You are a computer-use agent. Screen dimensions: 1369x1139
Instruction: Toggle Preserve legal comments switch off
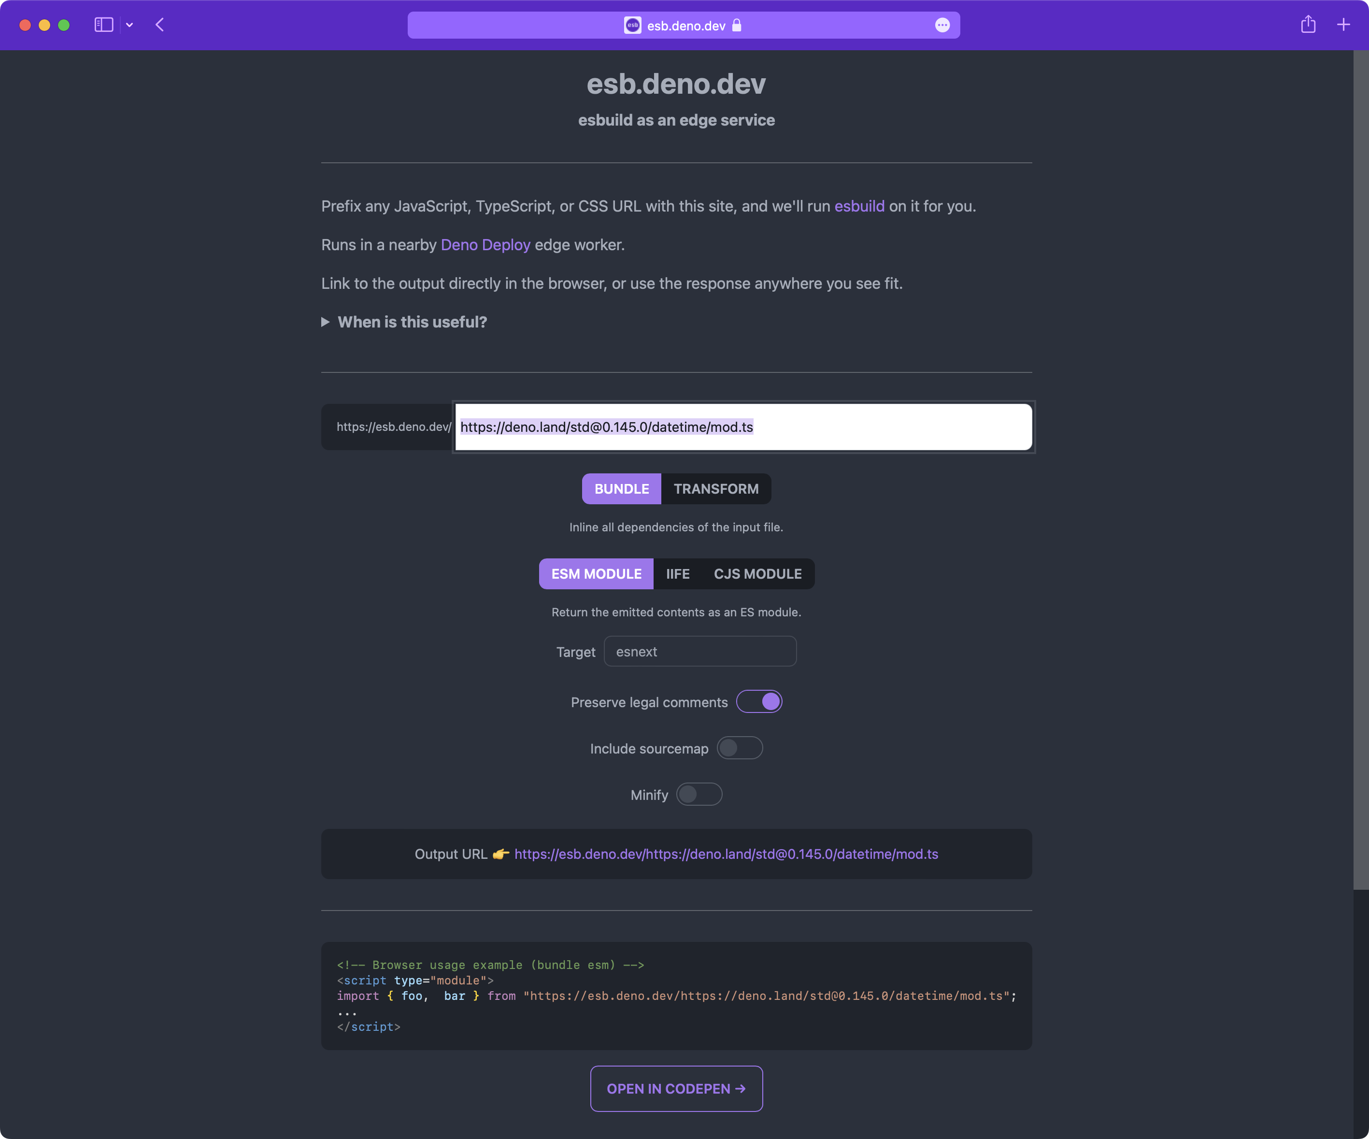[x=759, y=701]
